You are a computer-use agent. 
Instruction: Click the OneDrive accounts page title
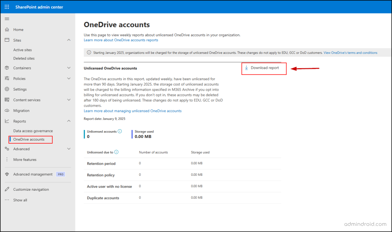click(117, 25)
